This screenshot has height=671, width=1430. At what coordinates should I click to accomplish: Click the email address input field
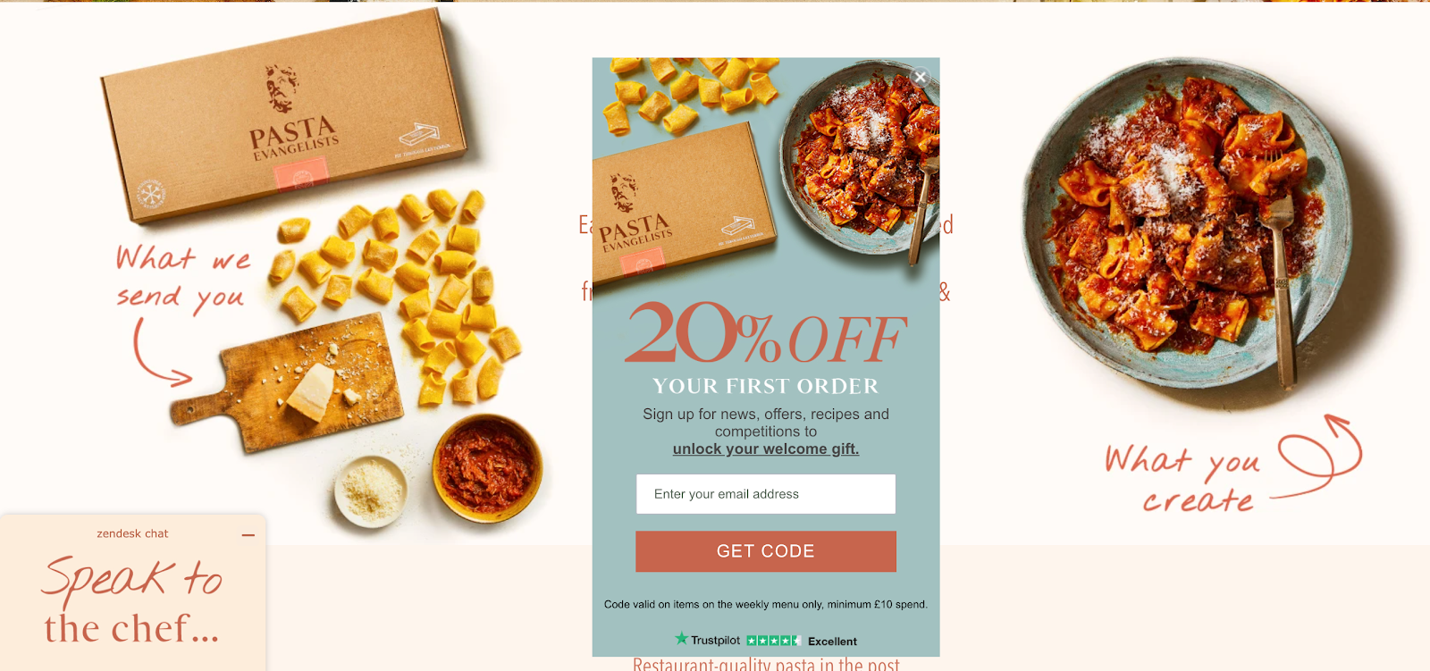click(x=766, y=494)
